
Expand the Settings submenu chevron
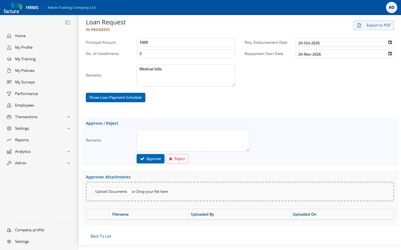(x=69, y=128)
